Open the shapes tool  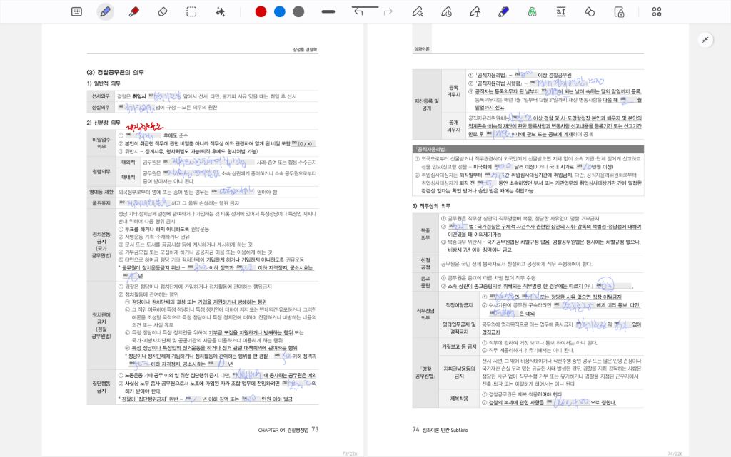(x=590, y=11)
